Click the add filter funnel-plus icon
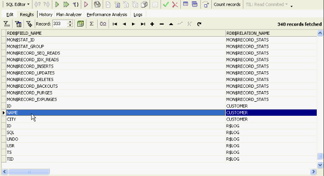324x176 pixels. (x=29, y=24)
